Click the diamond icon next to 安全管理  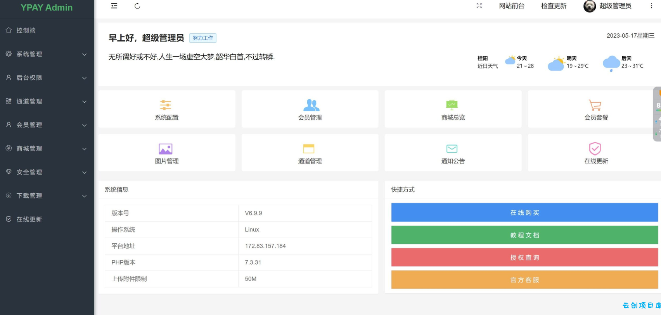coord(9,172)
